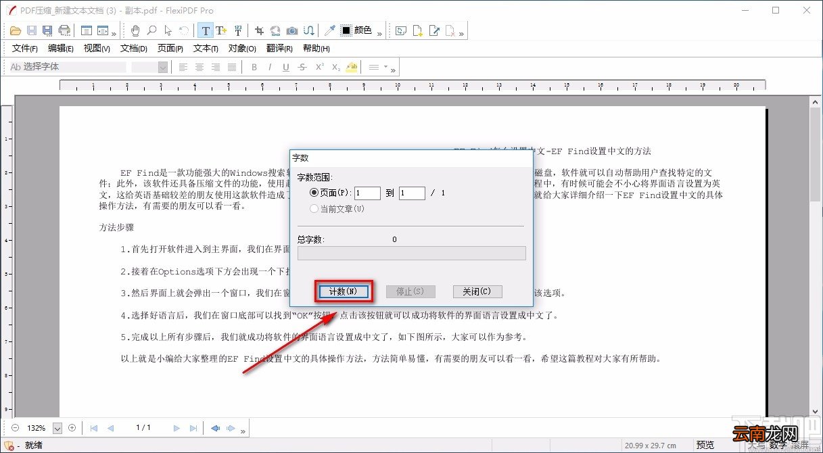Open the 翻译(R) menu
This screenshot has height=453, width=823.
(x=279, y=49)
